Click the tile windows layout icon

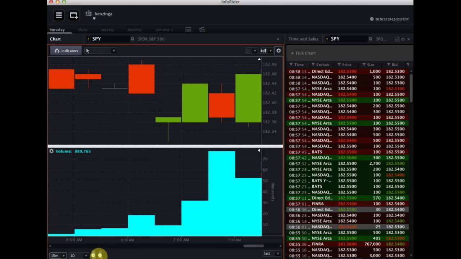tap(188, 29)
